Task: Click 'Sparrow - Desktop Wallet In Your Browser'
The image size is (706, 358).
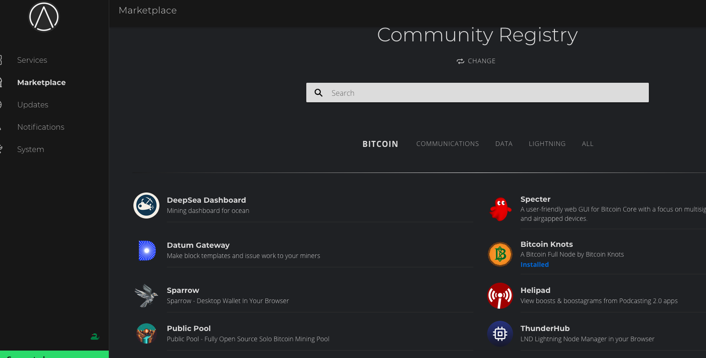Action: [228, 301]
